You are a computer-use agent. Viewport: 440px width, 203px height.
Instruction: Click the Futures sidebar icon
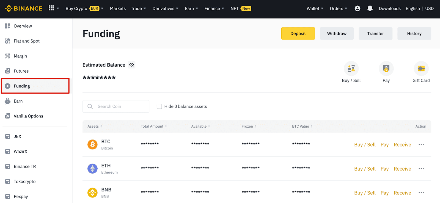click(x=7, y=71)
